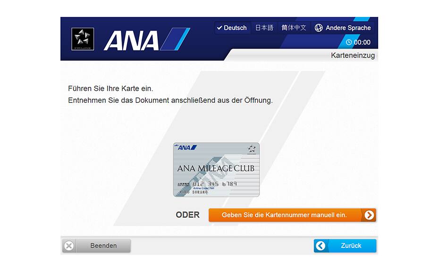Image resolution: width=439 pixels, height=271 pixels.
Task: Click the globe icon for other languages
Action: point(319,28)
